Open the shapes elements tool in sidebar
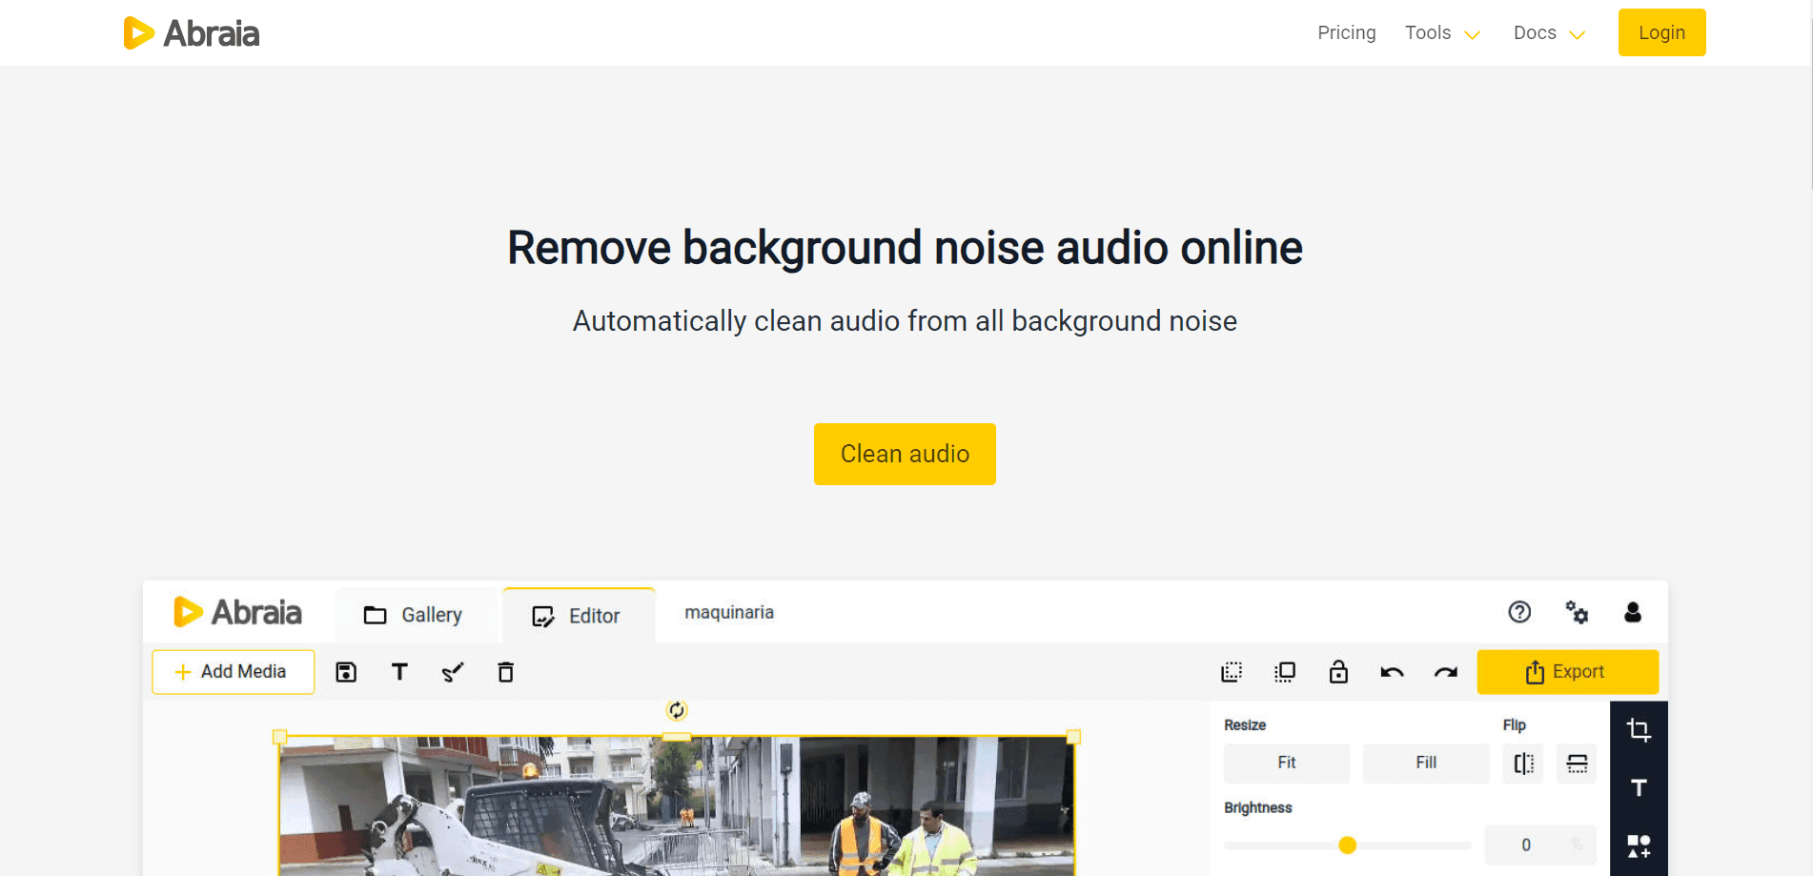This screenshot has height=876, width=1813. pos(1639,845)
